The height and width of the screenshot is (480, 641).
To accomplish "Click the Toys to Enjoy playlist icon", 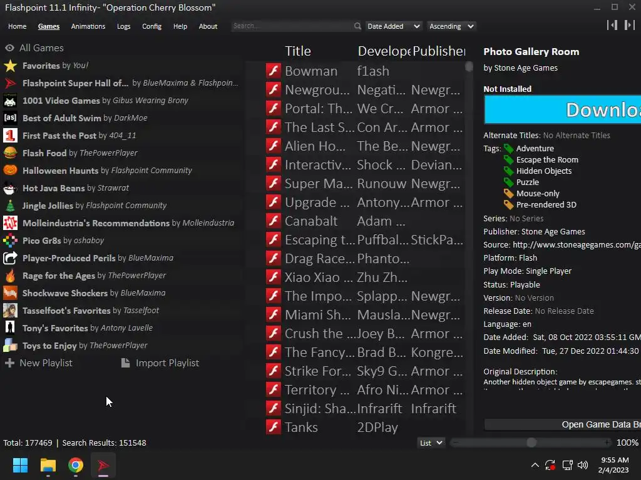I will pyautogui.click(x=10, y=345).
